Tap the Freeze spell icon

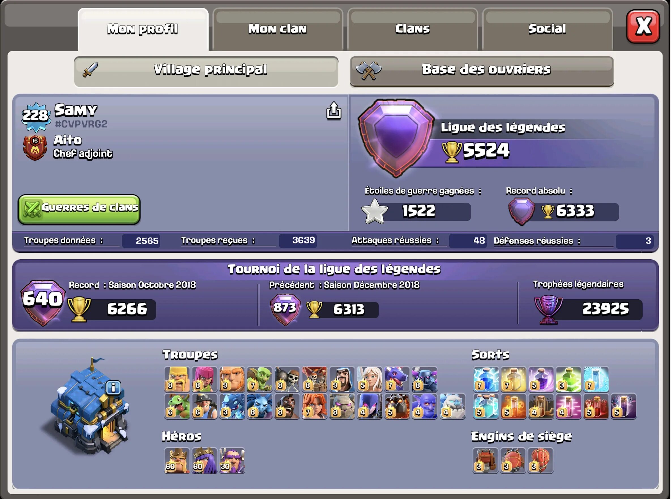596,379
